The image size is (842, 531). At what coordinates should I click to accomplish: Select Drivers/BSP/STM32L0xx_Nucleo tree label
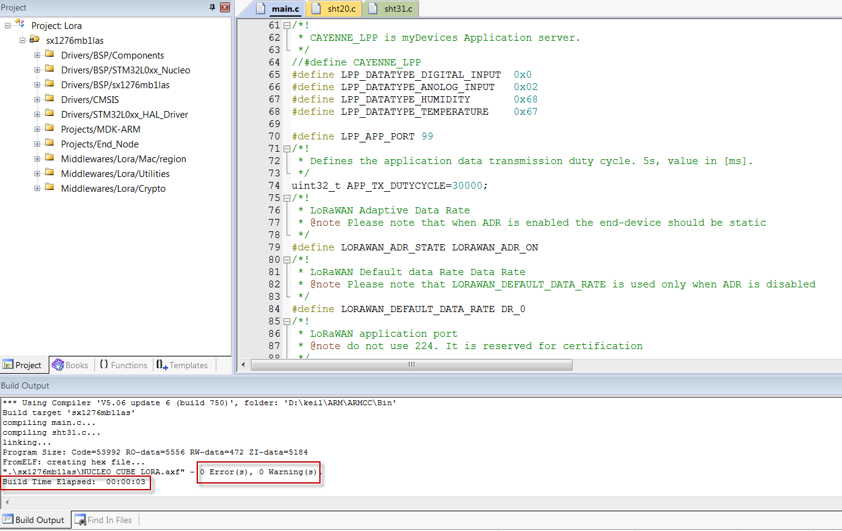point(126,70)
